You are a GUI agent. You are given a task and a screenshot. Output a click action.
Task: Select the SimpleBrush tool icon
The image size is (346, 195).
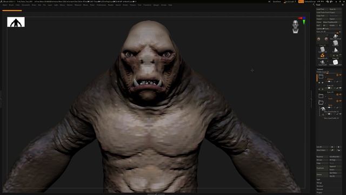point(322,55)
